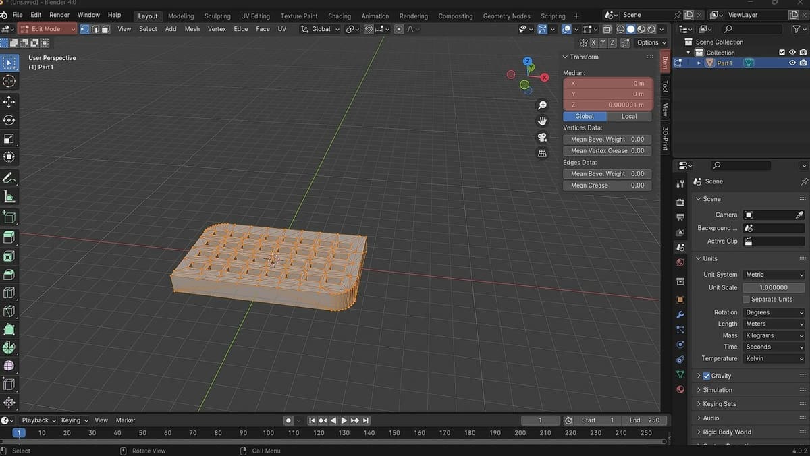Open Material properties tab icon
Image resolution: width=810 pixels, height=456 pixels.
point(680,389)
